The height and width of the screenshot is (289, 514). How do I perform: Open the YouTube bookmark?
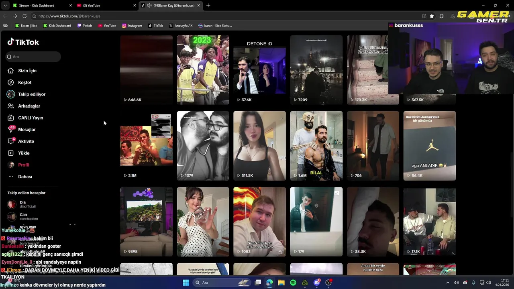tap(107, 26)
